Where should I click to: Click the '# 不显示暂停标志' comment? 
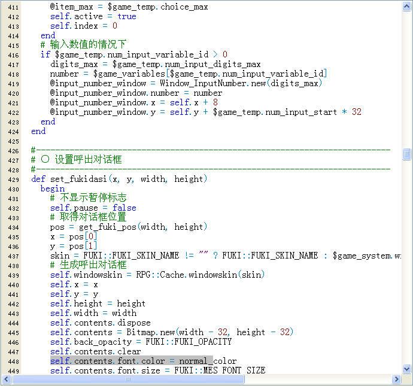[x=88, y=197]
